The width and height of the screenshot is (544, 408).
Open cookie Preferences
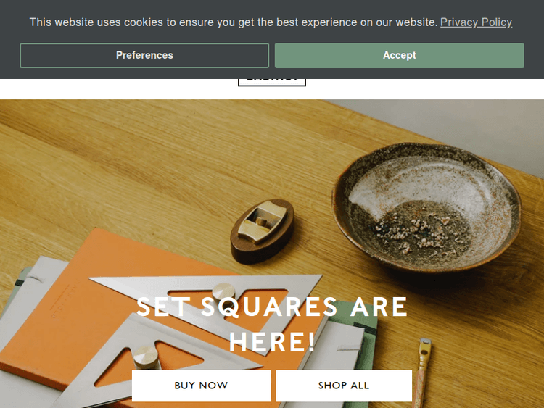click(144, 56)
